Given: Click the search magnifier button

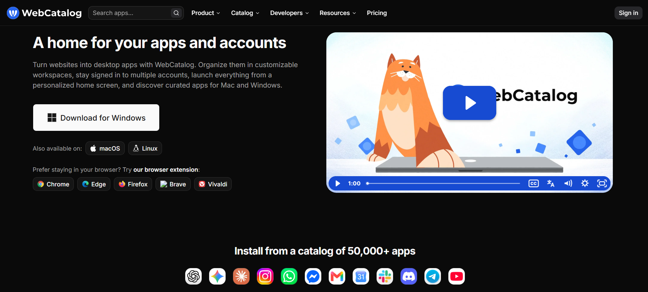Looking at the screenshot, I should (x=176, y=13).
